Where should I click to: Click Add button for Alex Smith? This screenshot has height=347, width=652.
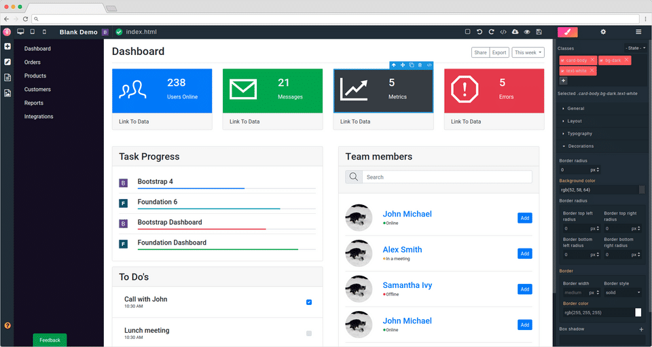[525, 253]
